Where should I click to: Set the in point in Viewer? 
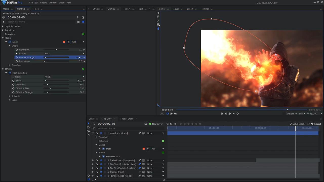pos(171,114)
